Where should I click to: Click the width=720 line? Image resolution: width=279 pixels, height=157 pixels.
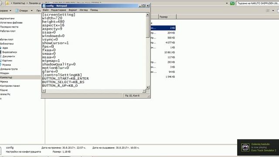52,18
